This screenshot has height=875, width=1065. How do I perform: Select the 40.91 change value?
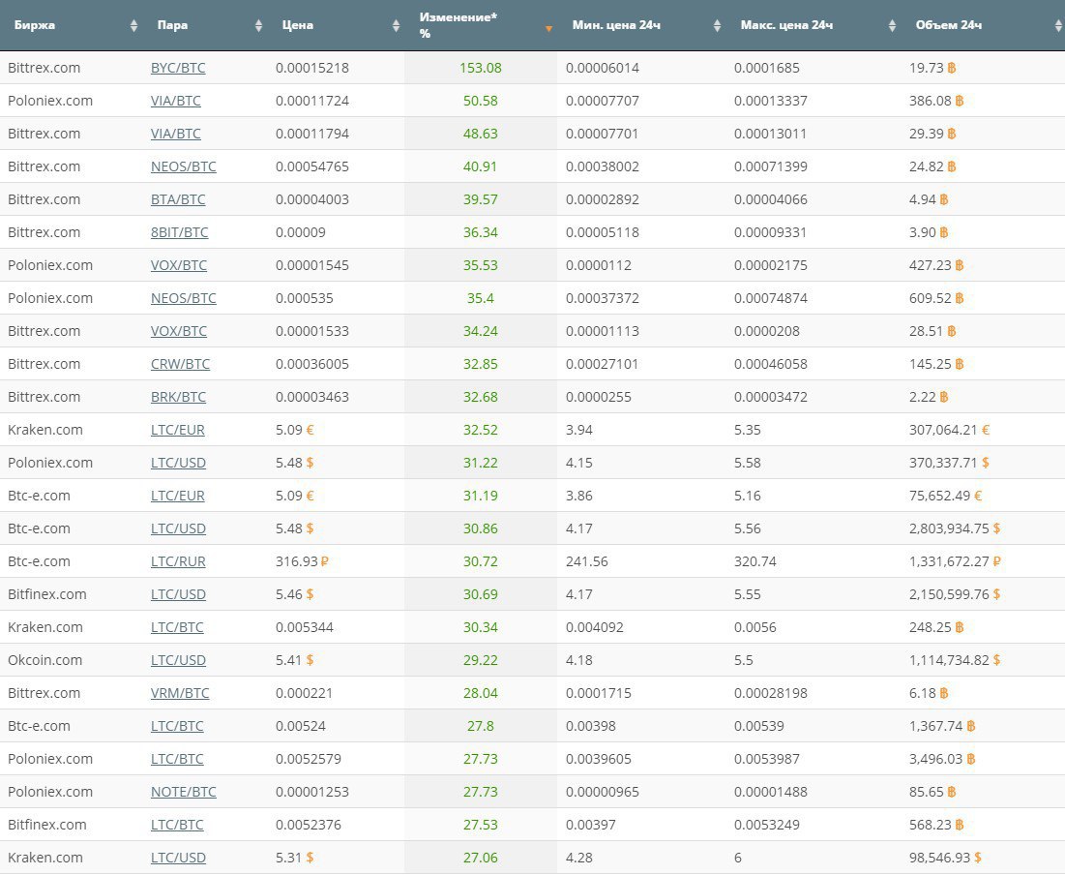pos(480,166)
